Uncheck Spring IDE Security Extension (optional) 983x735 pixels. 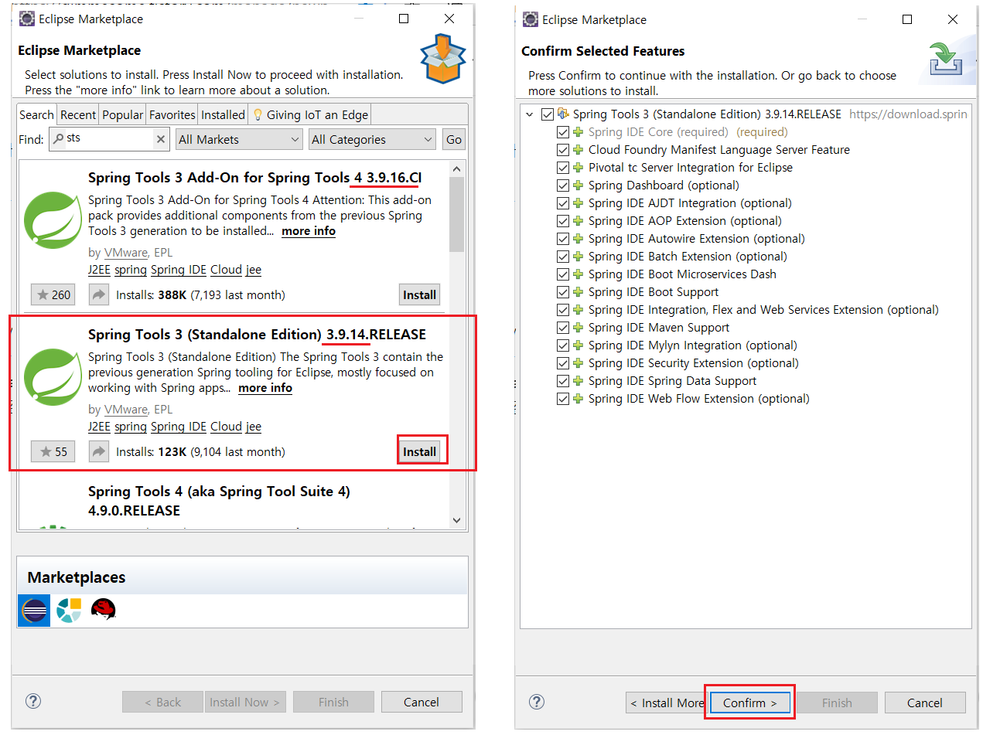pos(563,363)
